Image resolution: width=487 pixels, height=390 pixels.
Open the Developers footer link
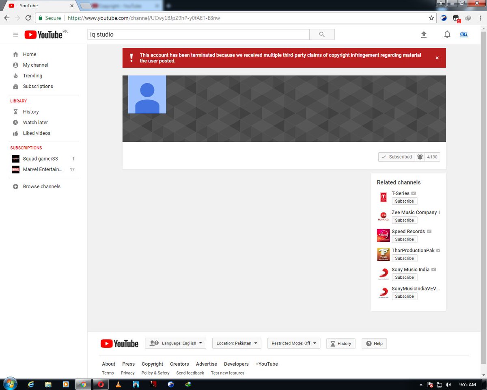pos(236,364)
